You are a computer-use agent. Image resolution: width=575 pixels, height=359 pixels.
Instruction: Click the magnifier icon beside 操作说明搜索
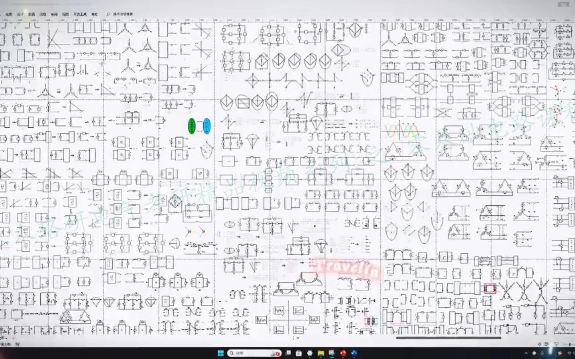(108, 14)
